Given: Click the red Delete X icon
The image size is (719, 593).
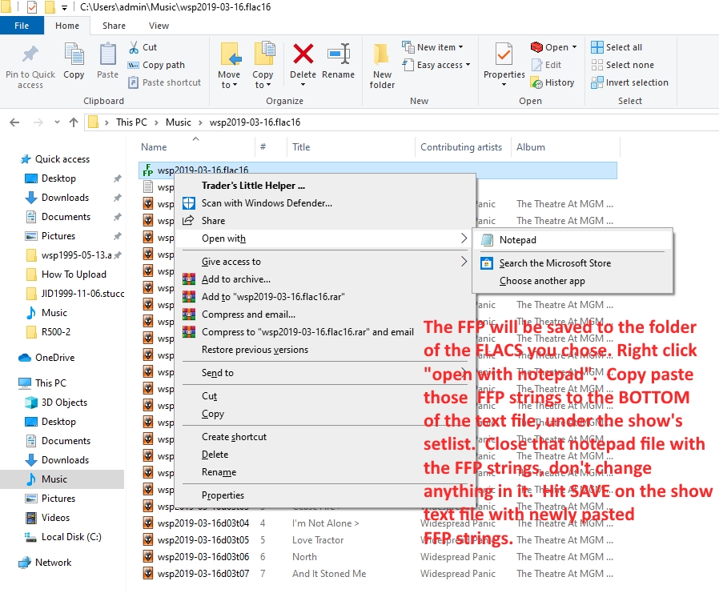Looking at the screenshot, I should (x=303, y=54).
